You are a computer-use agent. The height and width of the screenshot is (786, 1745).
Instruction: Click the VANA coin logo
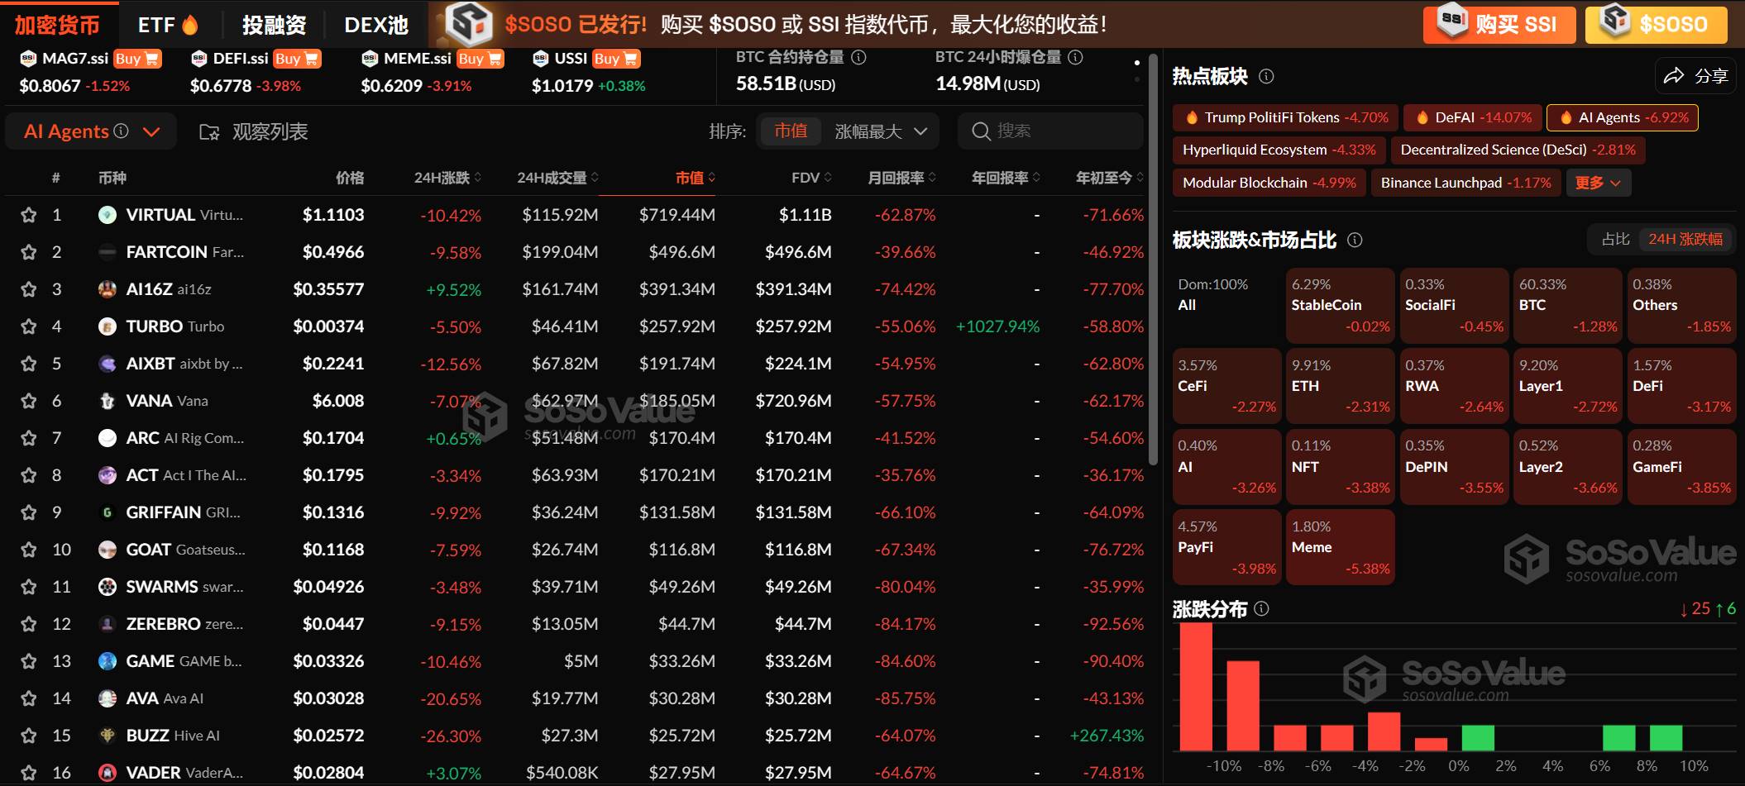click(x=108, y=401)
